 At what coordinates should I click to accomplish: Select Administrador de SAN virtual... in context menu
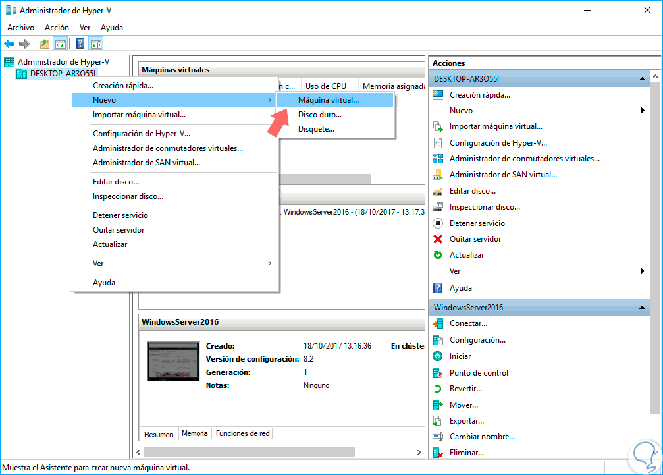pyautogui.click(x=176, y=163)
